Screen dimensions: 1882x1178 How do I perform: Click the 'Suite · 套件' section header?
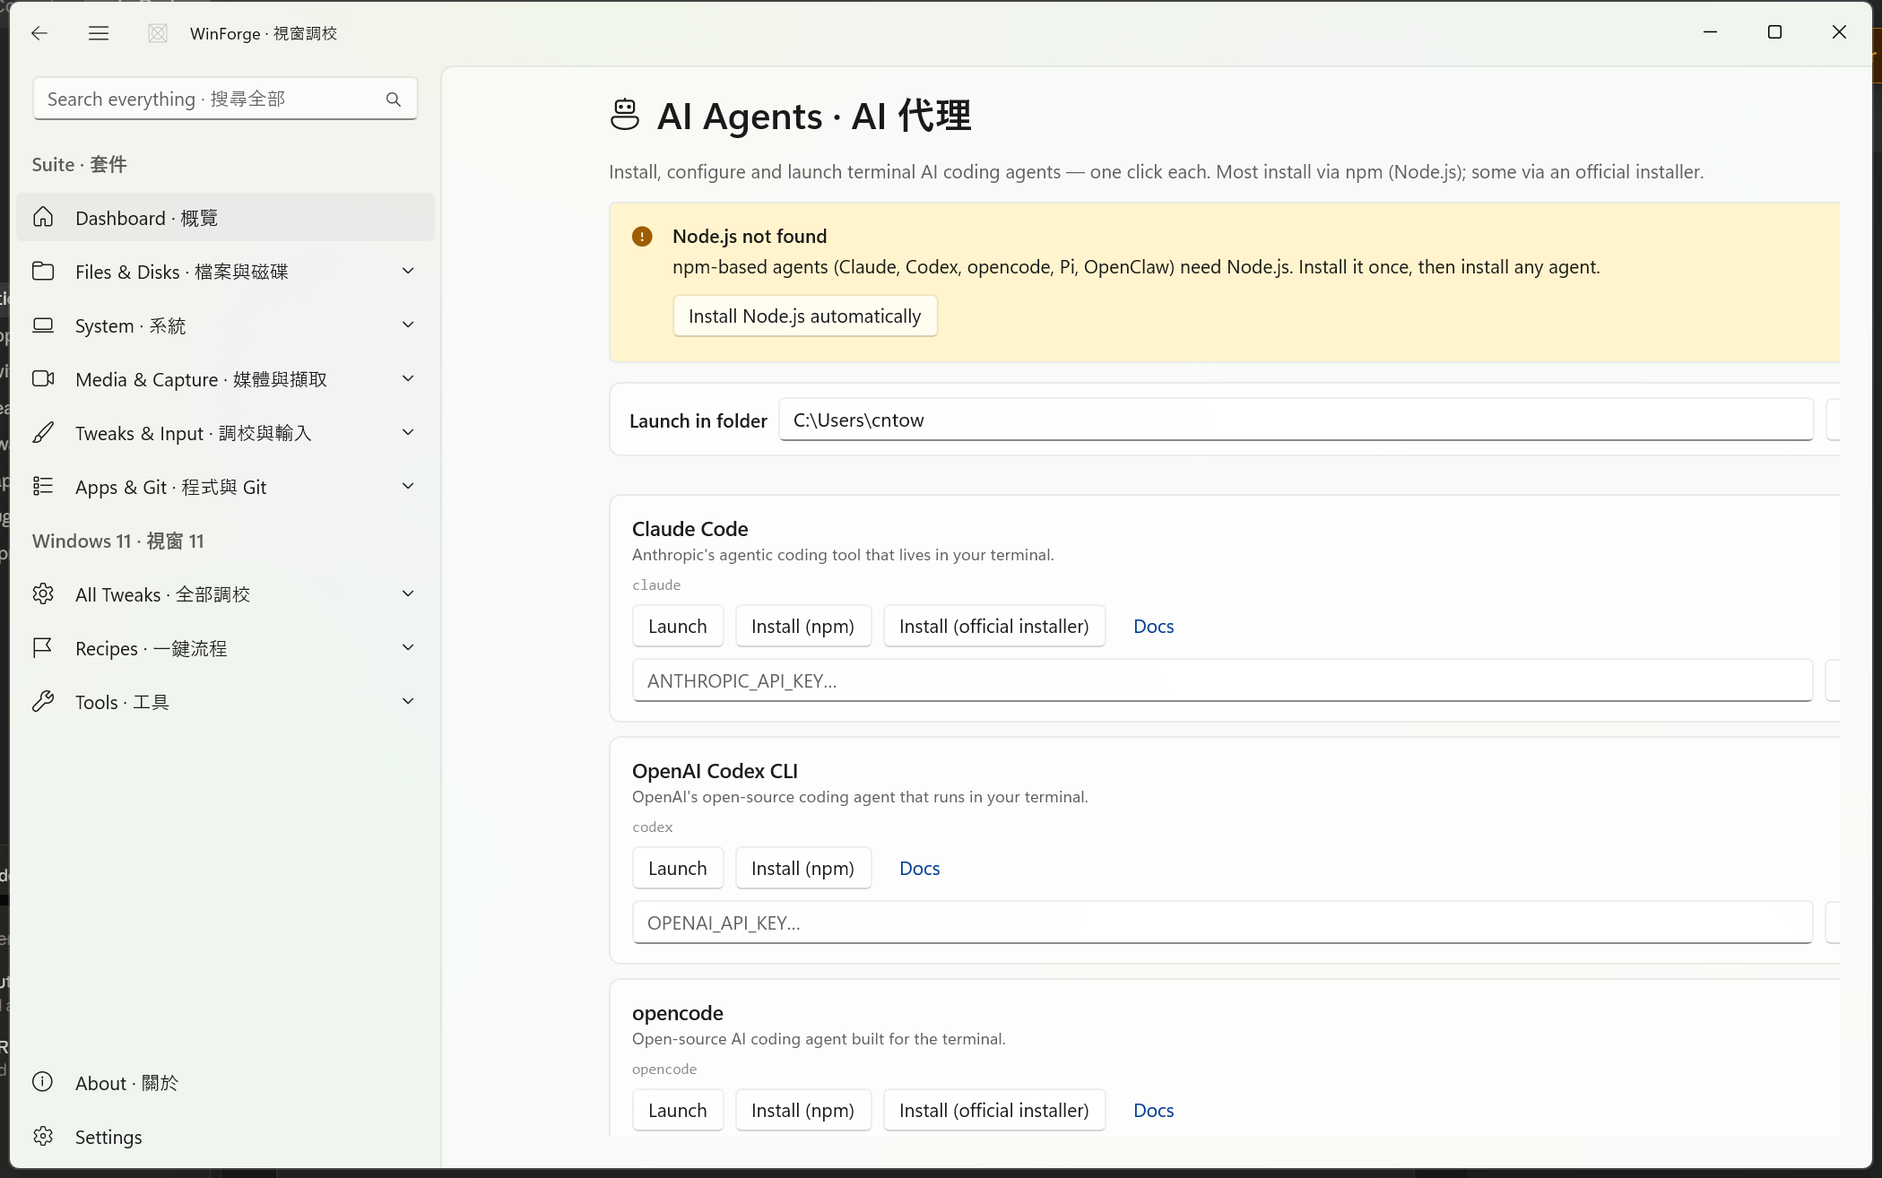pyautogui.click(x=80, y=165)
